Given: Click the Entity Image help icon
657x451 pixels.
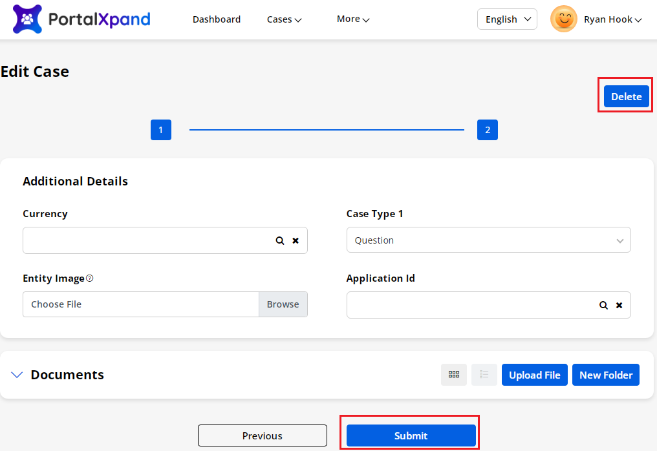Looking at the screenshot, I should pos(90,278).
